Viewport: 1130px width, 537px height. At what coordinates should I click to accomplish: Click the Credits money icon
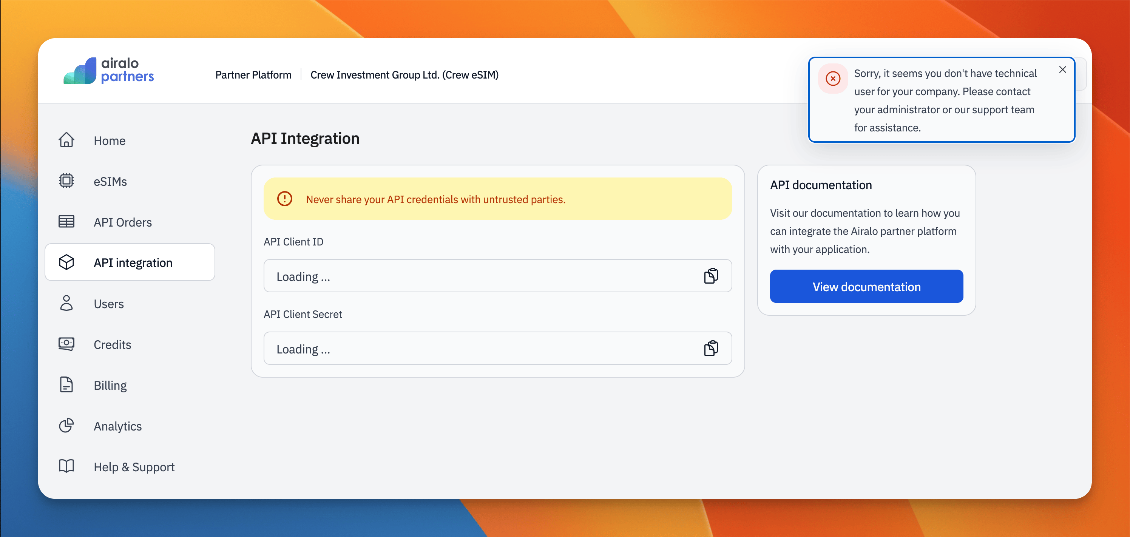(x=66, y=344)
